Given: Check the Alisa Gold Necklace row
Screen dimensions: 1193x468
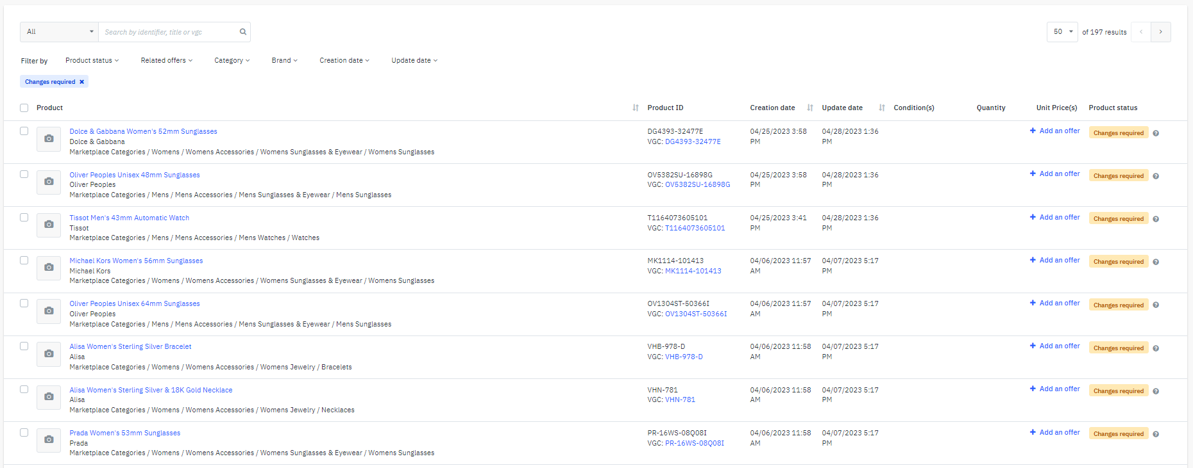Looking at the screenshot, I should coord(24,389).
